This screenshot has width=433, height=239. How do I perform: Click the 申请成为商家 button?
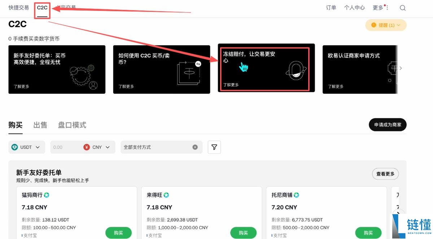[387, 125]
